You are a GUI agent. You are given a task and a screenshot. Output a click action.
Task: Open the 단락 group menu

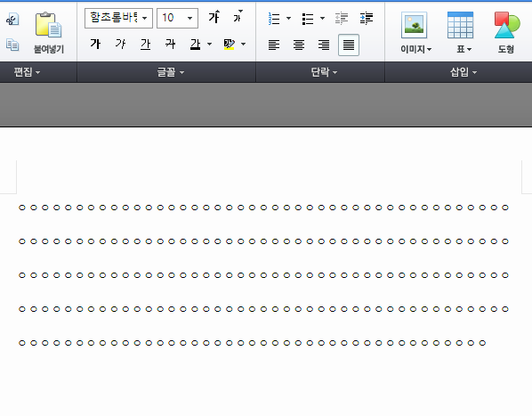pos(324,72)
